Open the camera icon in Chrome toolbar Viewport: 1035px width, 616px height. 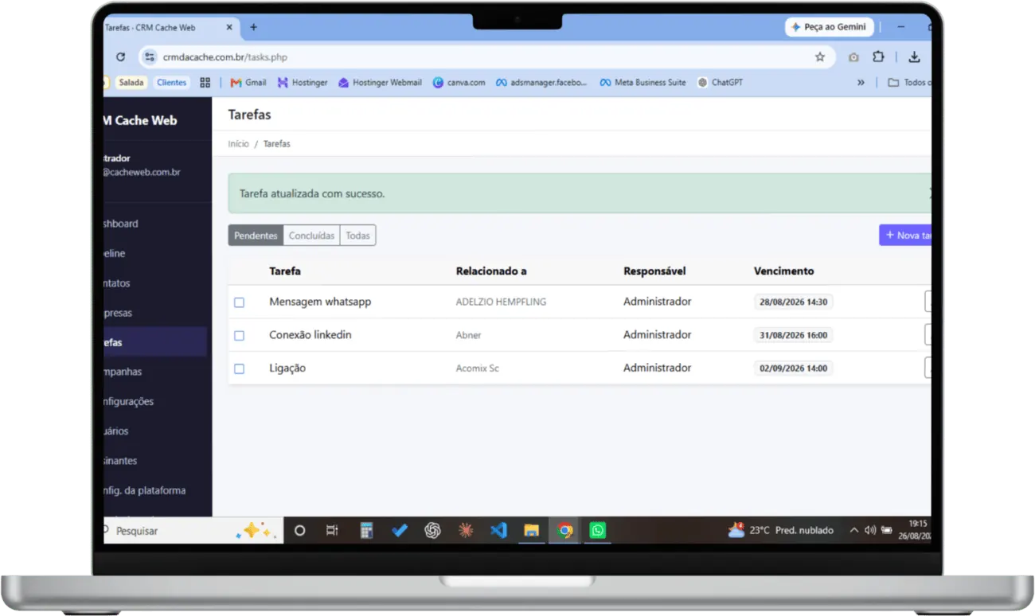click(853, 57)
